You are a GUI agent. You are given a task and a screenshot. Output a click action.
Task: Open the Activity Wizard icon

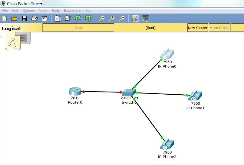(44, 19)
